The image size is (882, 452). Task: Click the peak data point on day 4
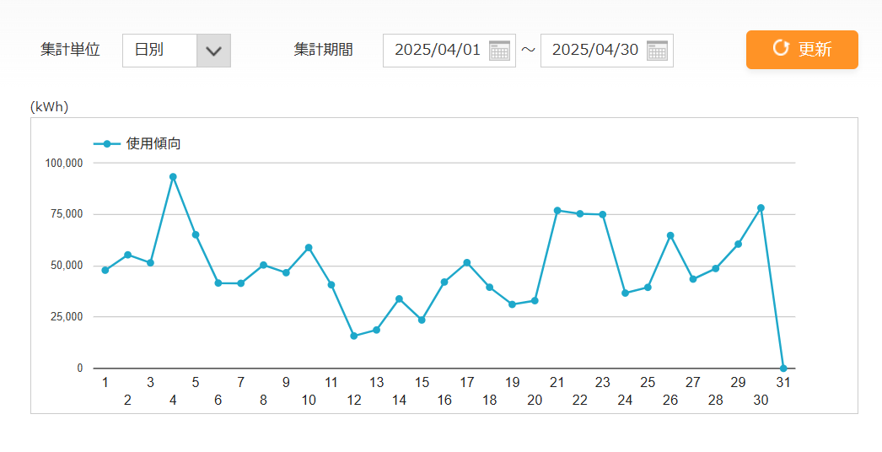(173, 177)
